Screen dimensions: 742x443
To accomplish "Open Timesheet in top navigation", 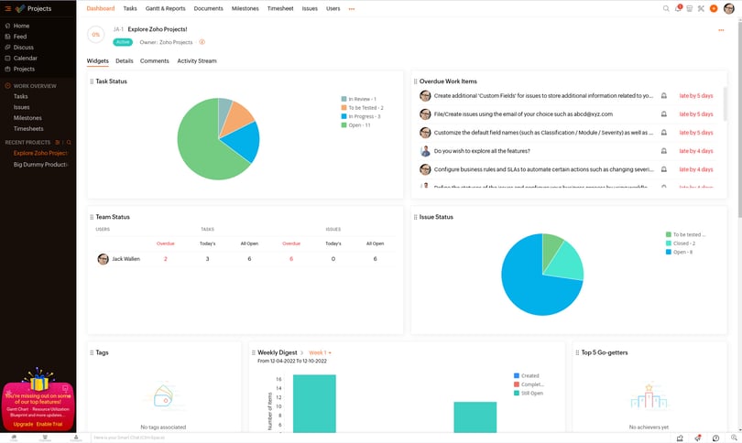I will click(x=280, y=8).
